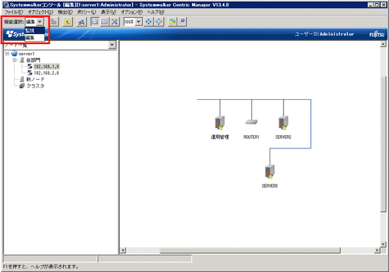The width and height of the screenshot is (389, 272).
Task: Click the map horizontal scrollbar thumb
Action: pos(250,250)
